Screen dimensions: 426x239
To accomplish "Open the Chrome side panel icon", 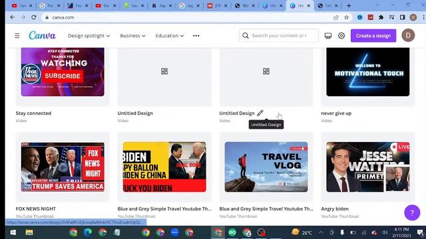I will tap(402, 17).
